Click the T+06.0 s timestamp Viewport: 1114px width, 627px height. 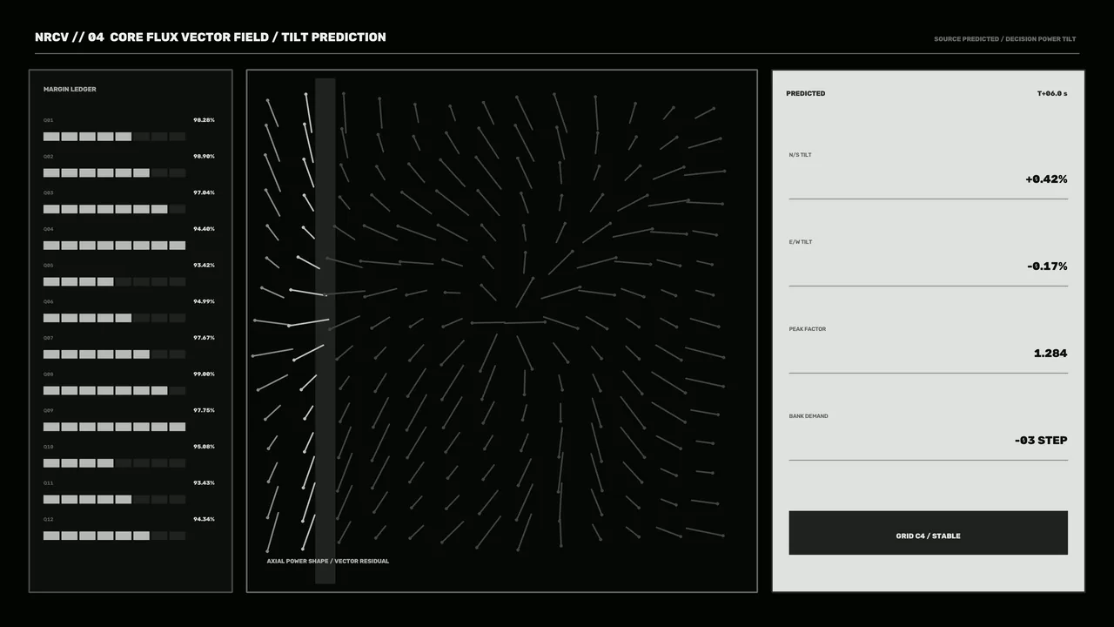point(1052,93)
